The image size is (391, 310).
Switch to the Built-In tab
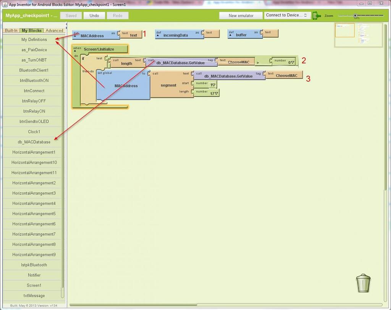pyautogui.click(x=11, y=30)
